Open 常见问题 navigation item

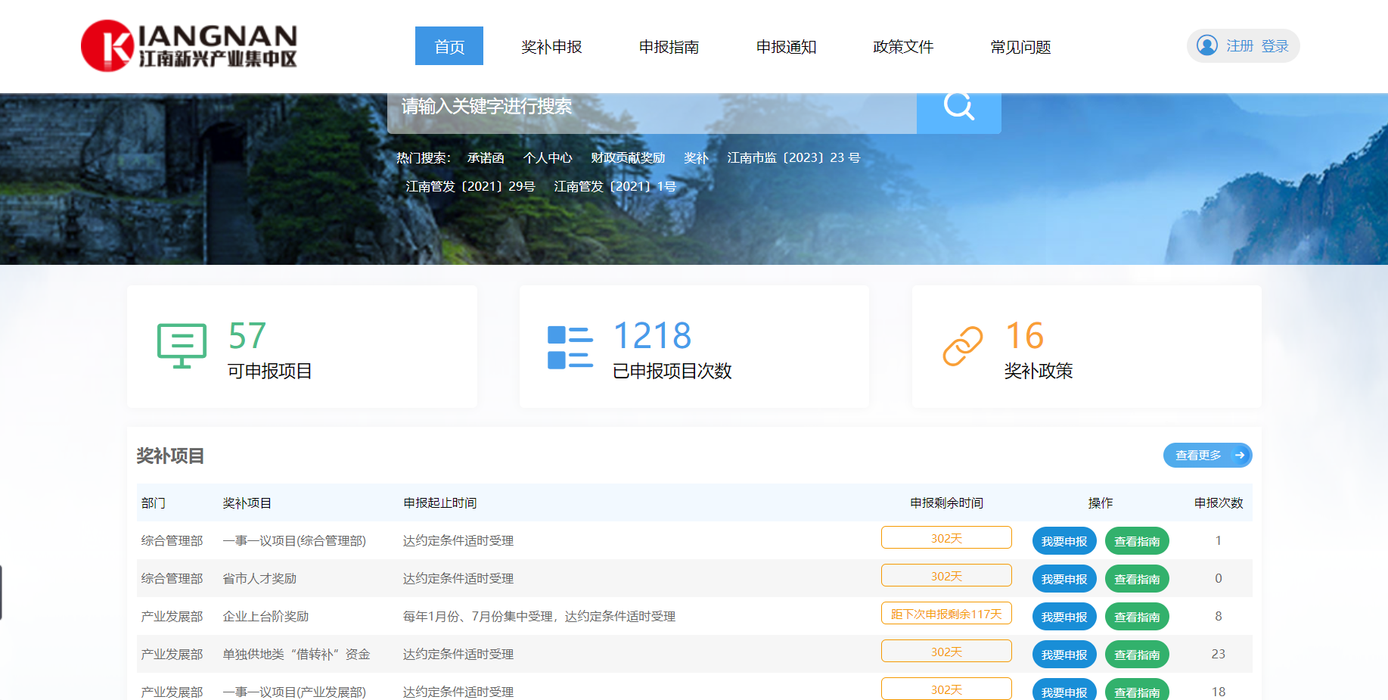pos(1020,47)
